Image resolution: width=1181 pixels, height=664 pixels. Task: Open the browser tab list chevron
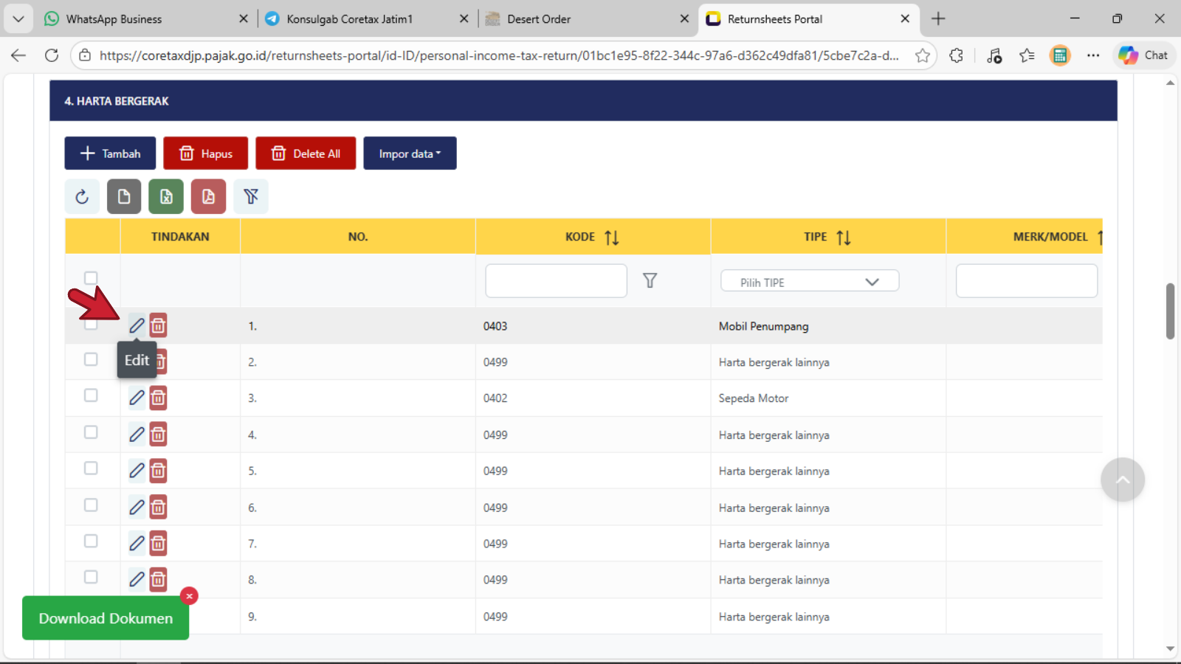coord(18,18)
